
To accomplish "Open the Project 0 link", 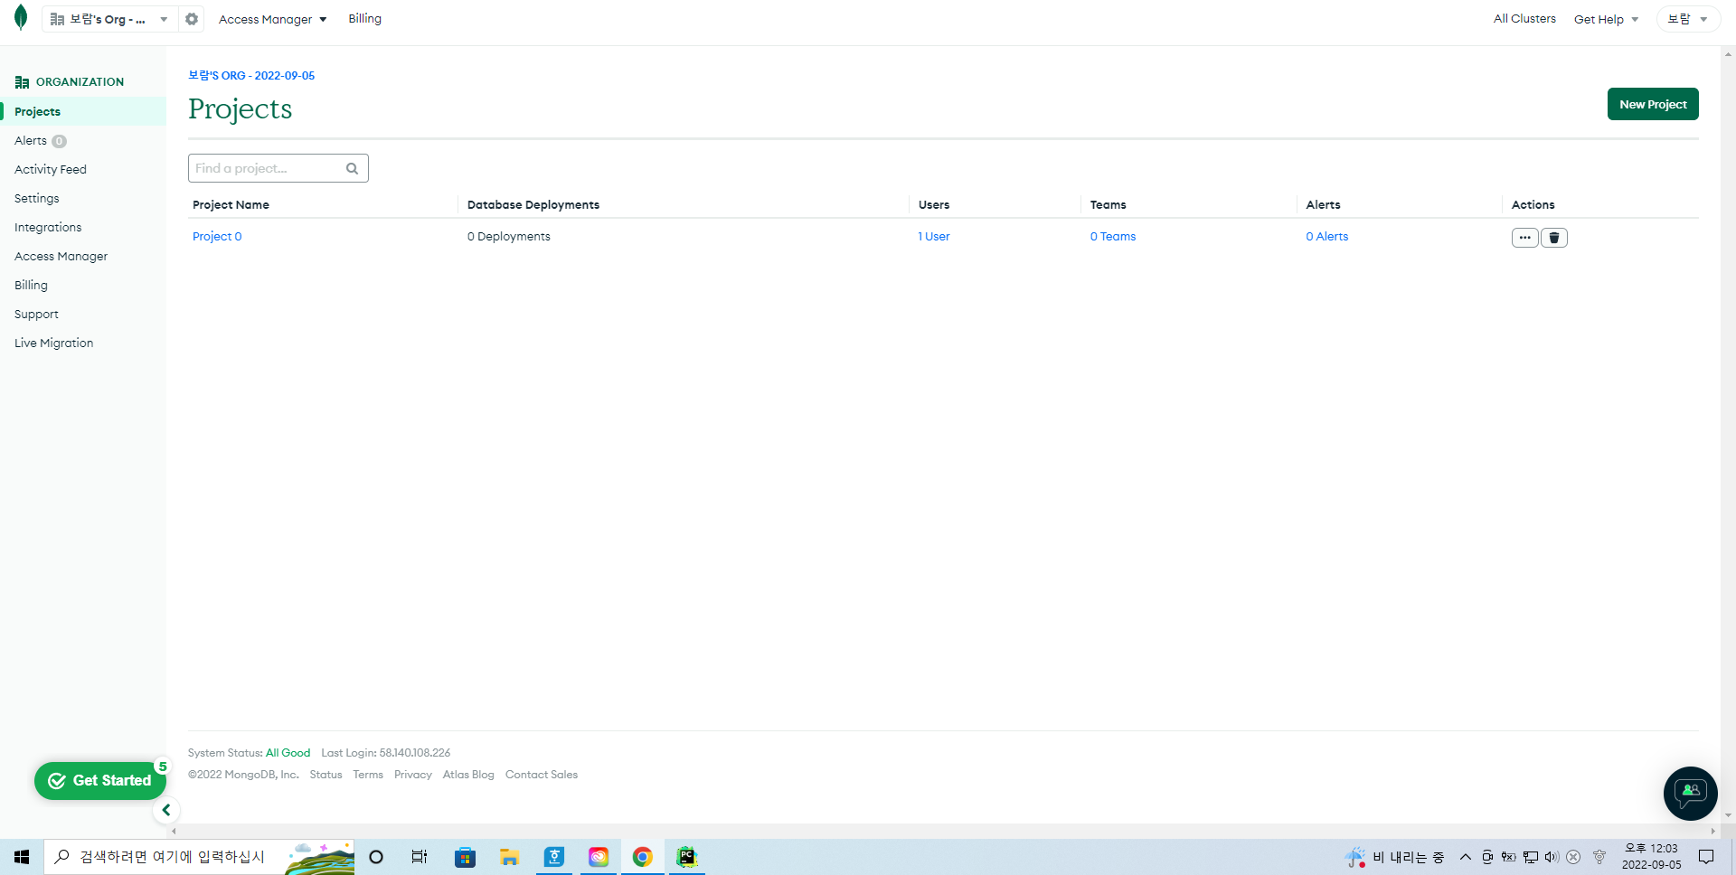I will pyautogui.click(x=217, y=237).
